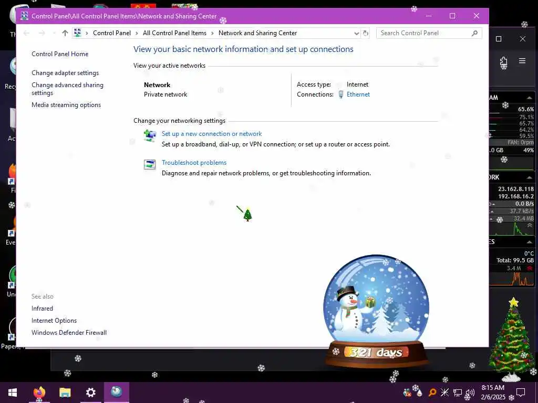Click the Forward navigation arrow
538x403 pixels.
(x=42, y=33)
